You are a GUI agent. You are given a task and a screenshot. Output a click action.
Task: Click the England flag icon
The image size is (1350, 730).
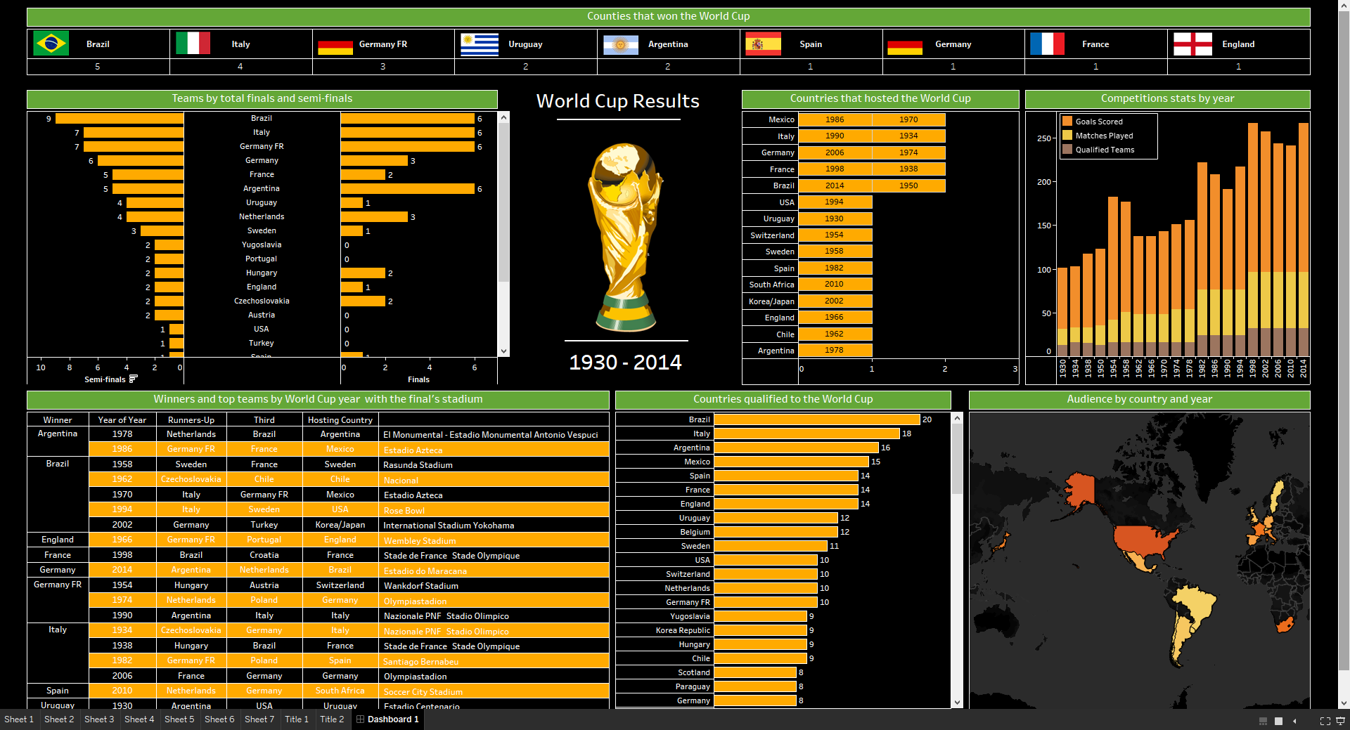coord(1192,44)
